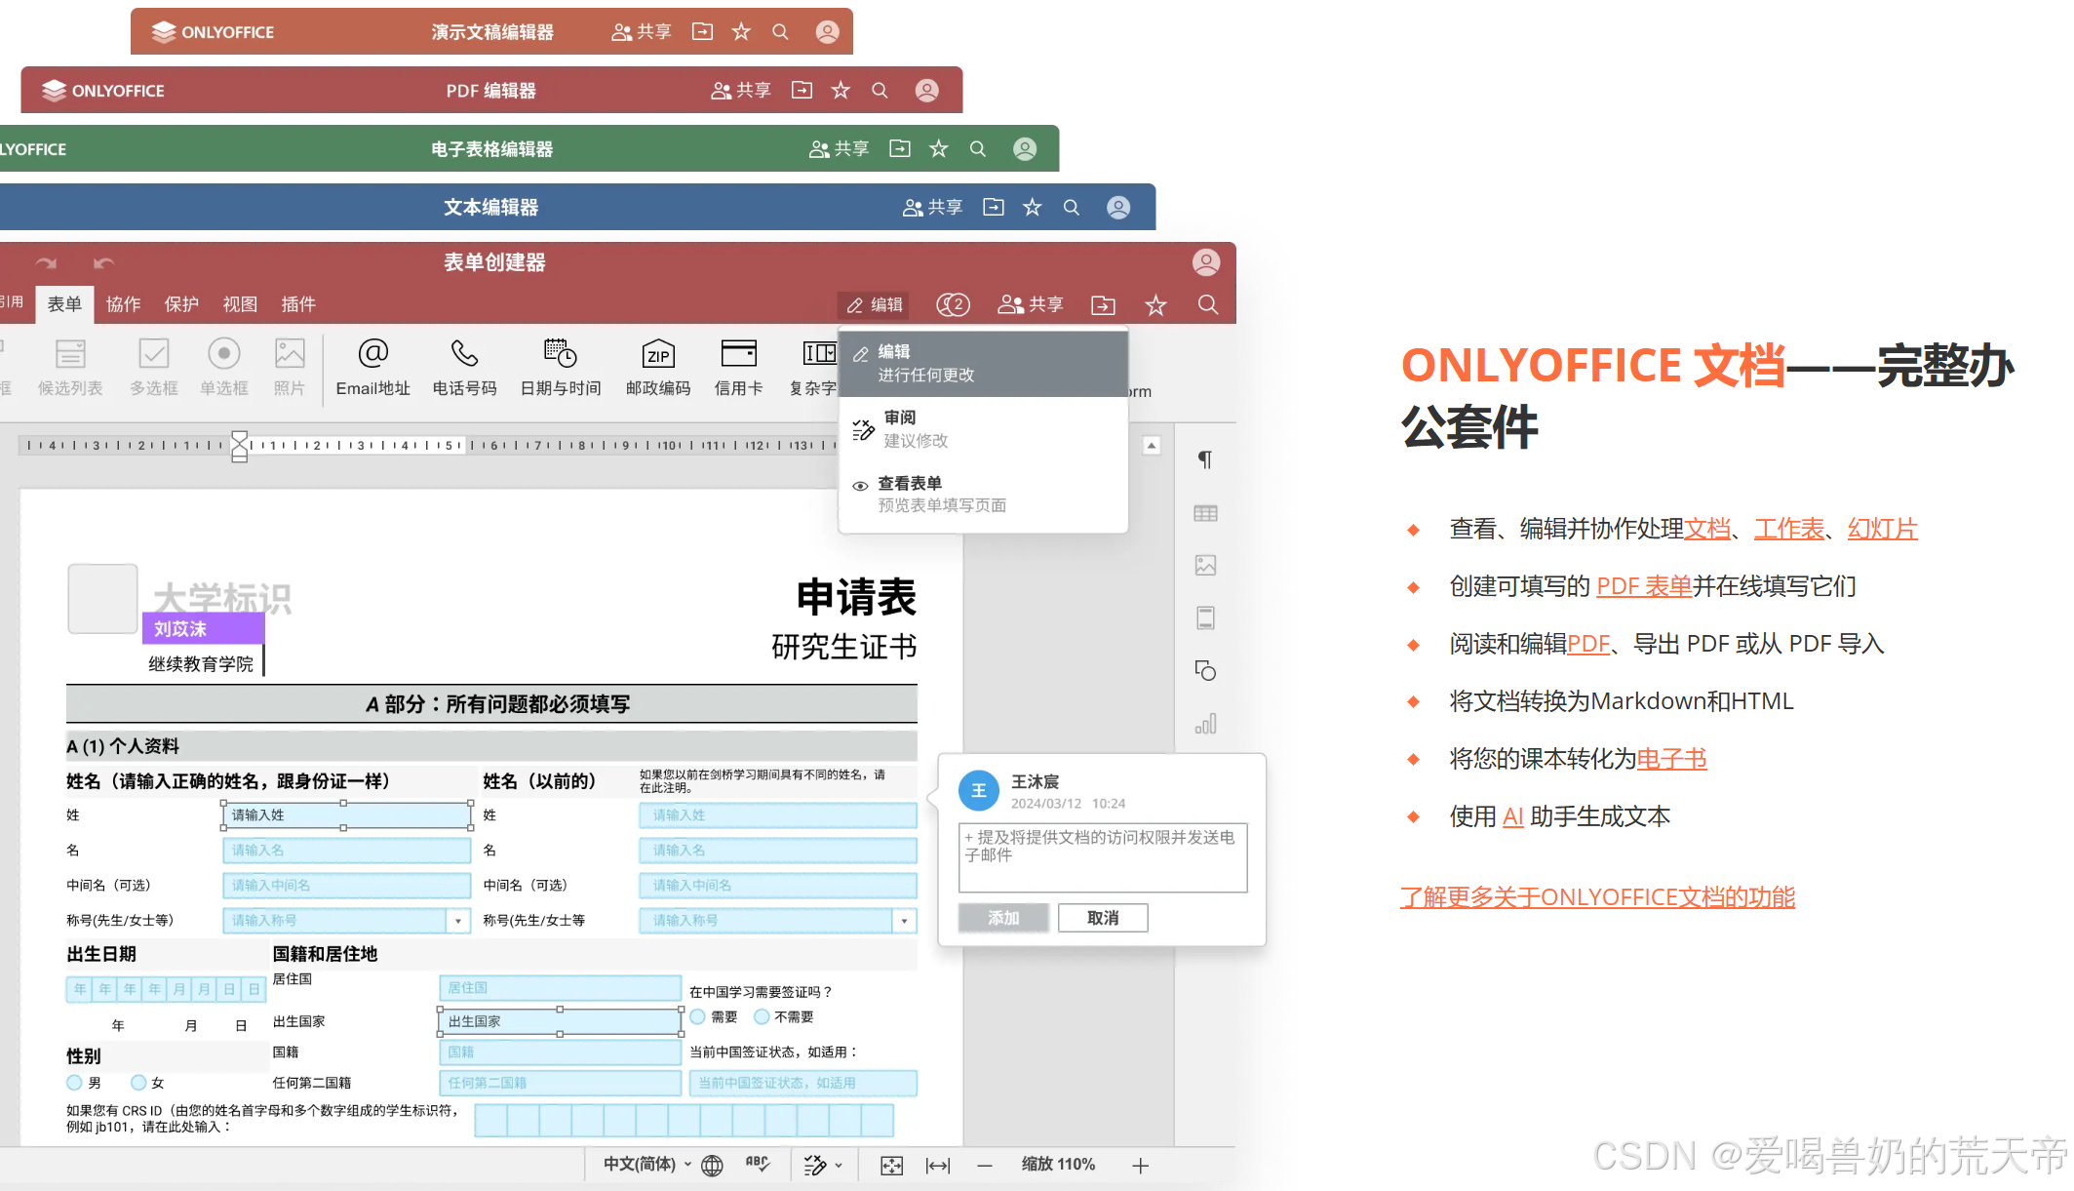Insert a 多选框 checkbox field

pyautogui.click(x=154, y=367)
